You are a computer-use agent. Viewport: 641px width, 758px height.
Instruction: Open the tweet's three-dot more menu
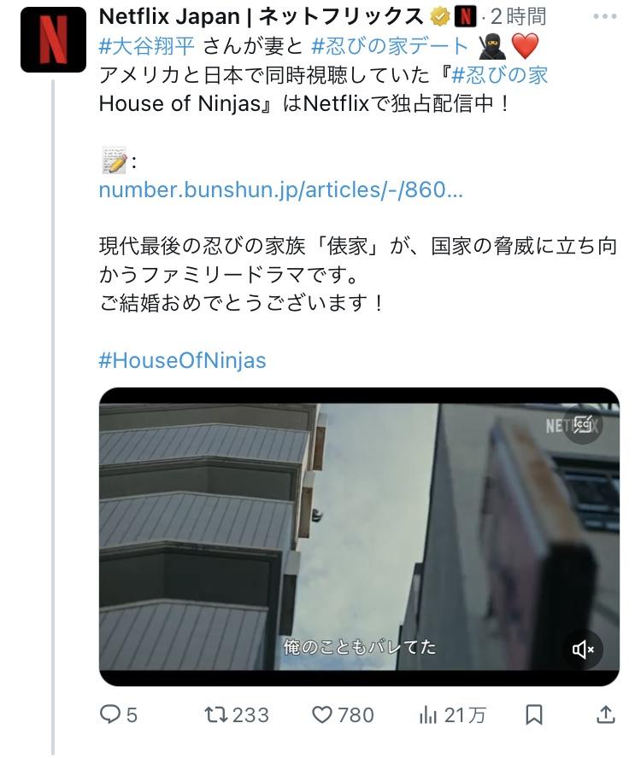[x=605, y=17]
